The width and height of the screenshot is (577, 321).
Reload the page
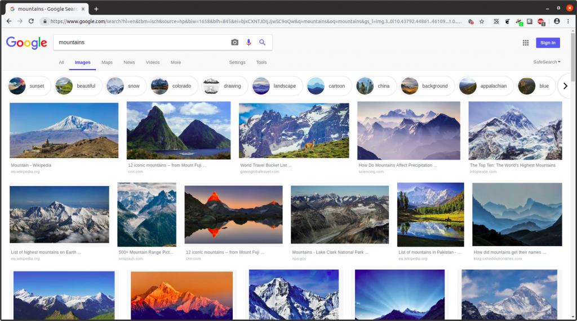(x=32, y=21)
